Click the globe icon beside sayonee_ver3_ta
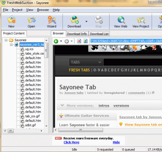This screenshot has height=152, width=162. 16,45
